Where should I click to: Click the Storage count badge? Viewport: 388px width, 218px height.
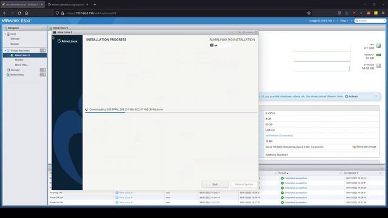(43, 70)
